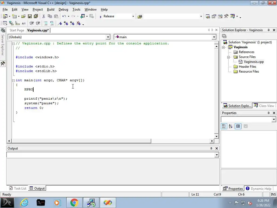Jump to the previous bookmark
Image resolution: width=277 pixels, height=208 pixels.
click(x=72, y=23)
